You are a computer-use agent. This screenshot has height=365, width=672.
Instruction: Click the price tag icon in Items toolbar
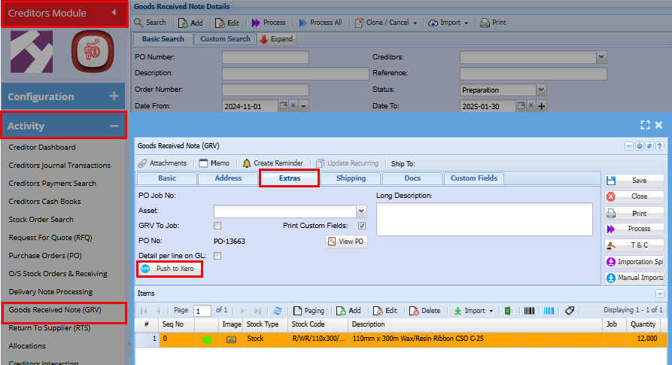pyautogui.click(x=570, y=311)
